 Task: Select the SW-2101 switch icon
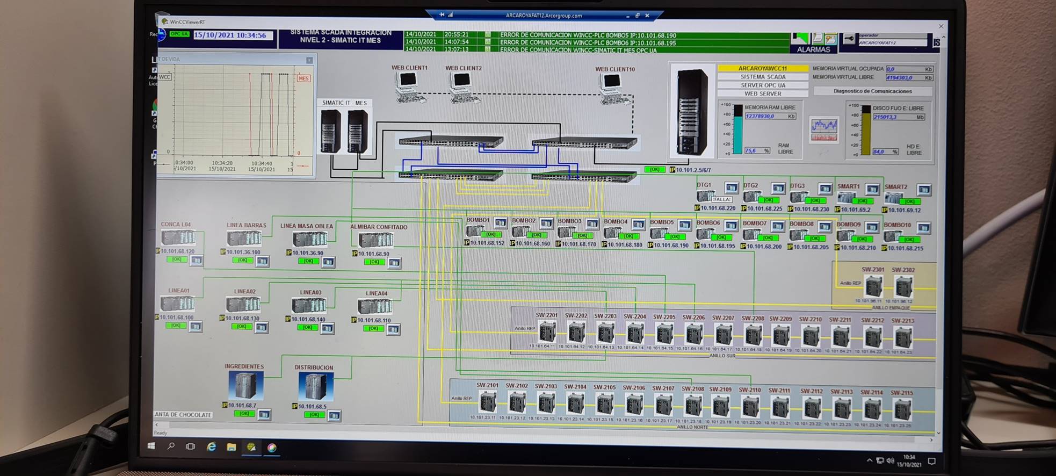point(488,402)
